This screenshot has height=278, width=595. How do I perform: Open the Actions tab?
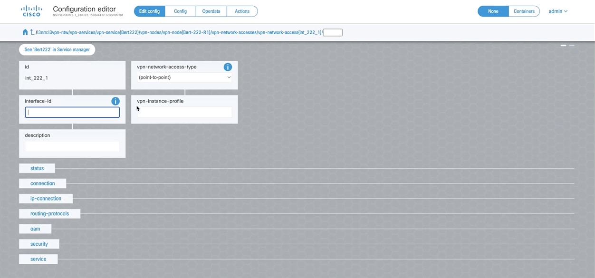pos(242,11)
